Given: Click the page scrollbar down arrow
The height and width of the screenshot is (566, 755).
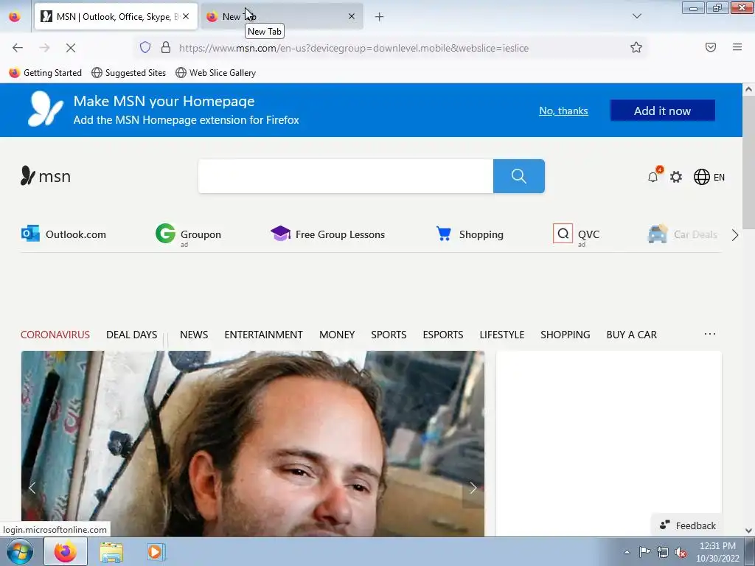Looking at the screenshot, I should (748, 531).
